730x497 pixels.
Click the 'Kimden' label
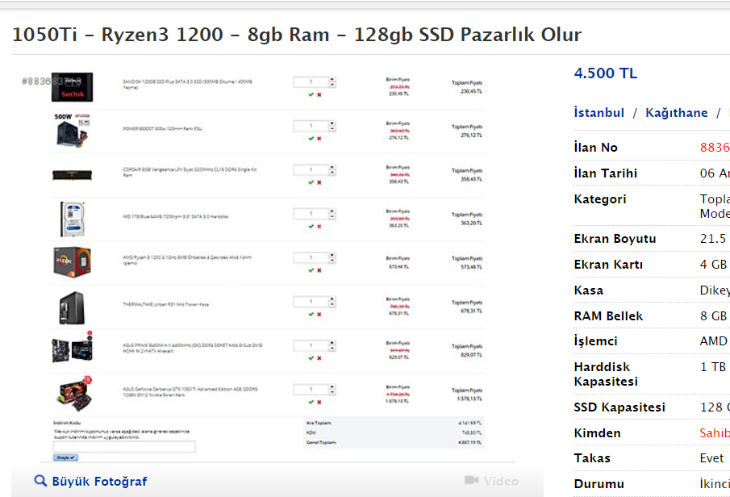597,433
